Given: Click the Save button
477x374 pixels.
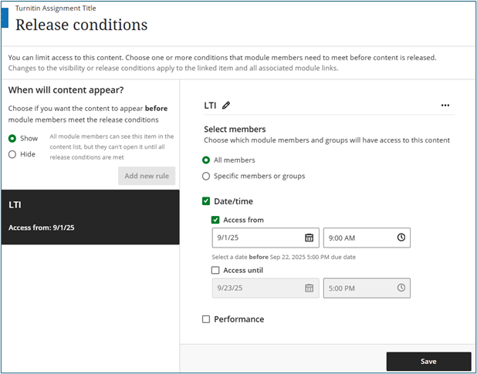Looking at the screenshot, I should [428, 361].
